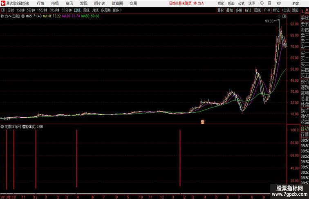Screen dimensions: 309x199
Task: Click the mobile phone icon
Action: click(x=269, y=3)
